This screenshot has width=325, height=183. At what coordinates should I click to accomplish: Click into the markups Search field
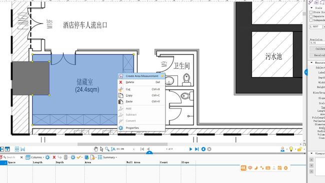(x=11, y=157)
